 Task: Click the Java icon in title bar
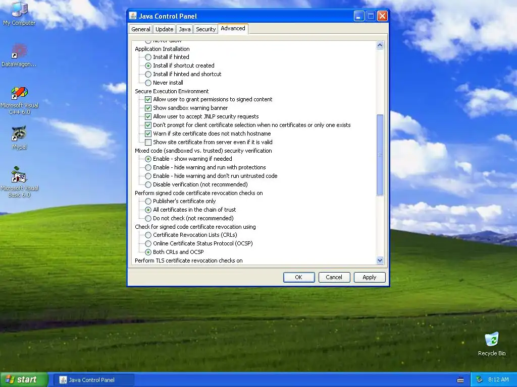coord(133,16)
